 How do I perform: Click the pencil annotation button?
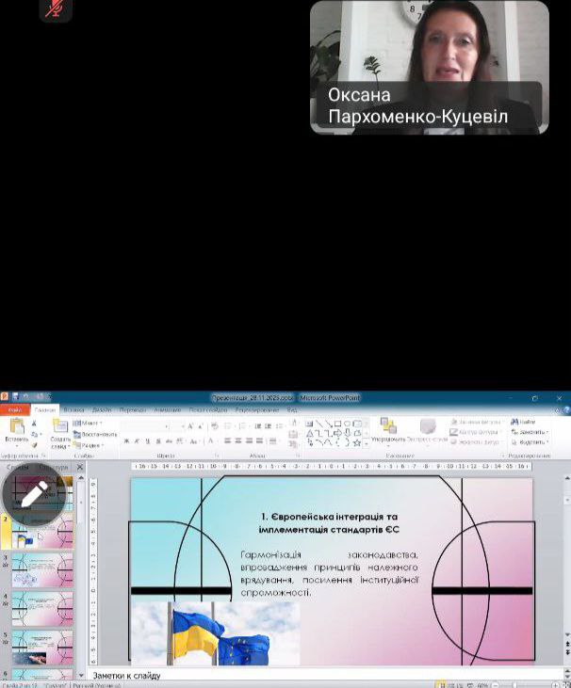tap(34, 493)
